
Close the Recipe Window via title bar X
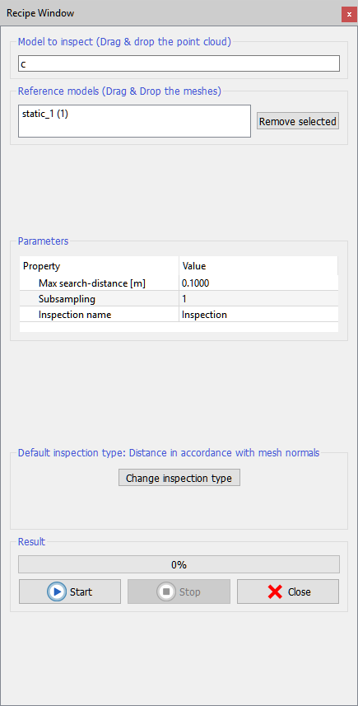point(349,14)
